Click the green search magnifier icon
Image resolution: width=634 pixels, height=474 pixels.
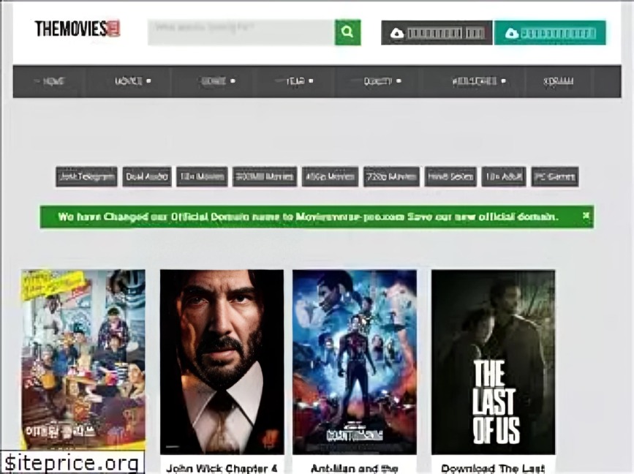pyautogui.click(x=347, y=32)
